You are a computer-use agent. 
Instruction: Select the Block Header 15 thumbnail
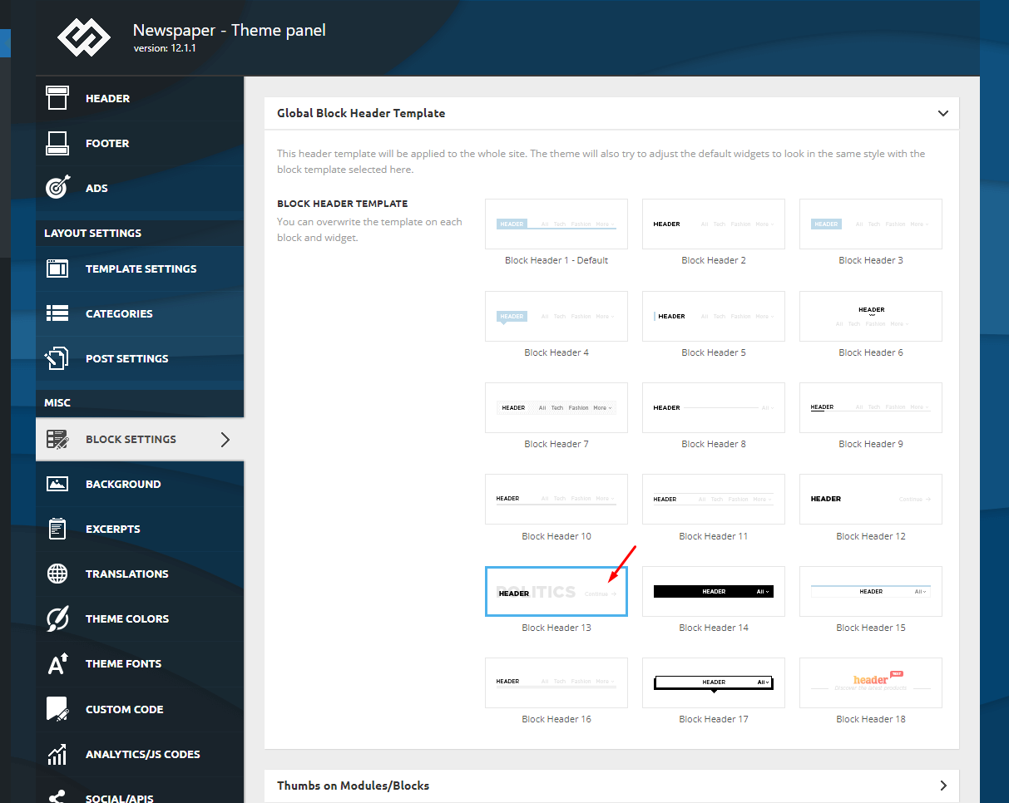point(871,591)
